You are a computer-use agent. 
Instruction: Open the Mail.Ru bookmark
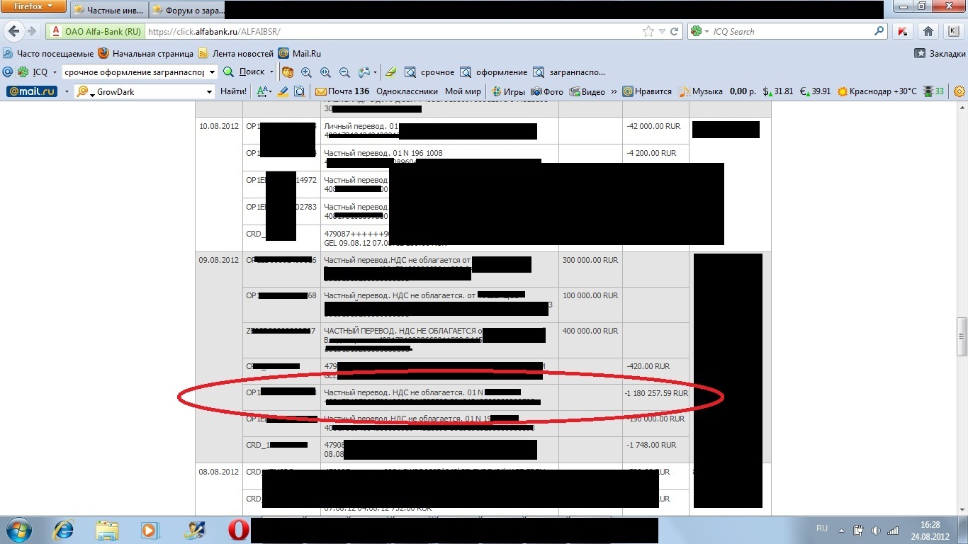(300, 53)
